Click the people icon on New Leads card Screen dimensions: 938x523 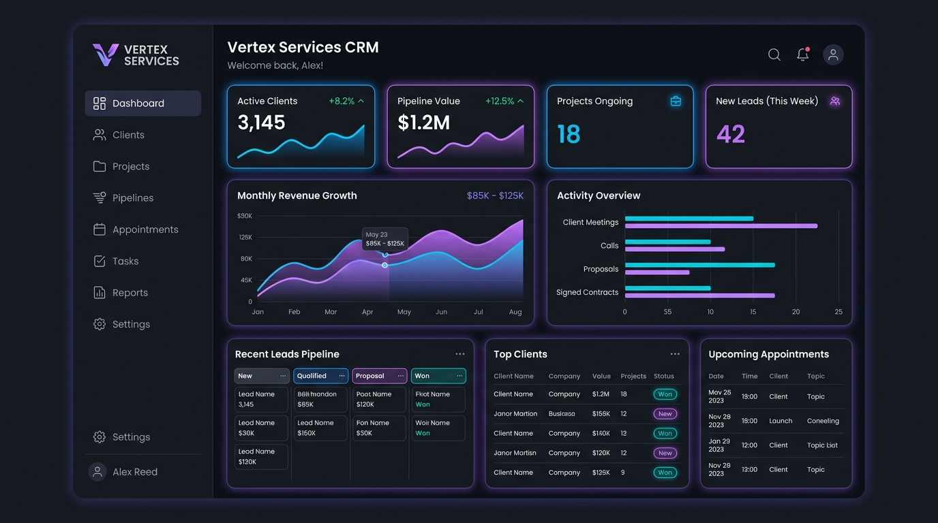[835, 101]
